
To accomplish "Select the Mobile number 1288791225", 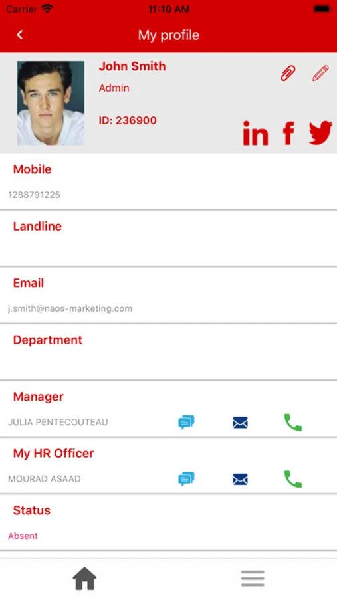I will point(35,195).
